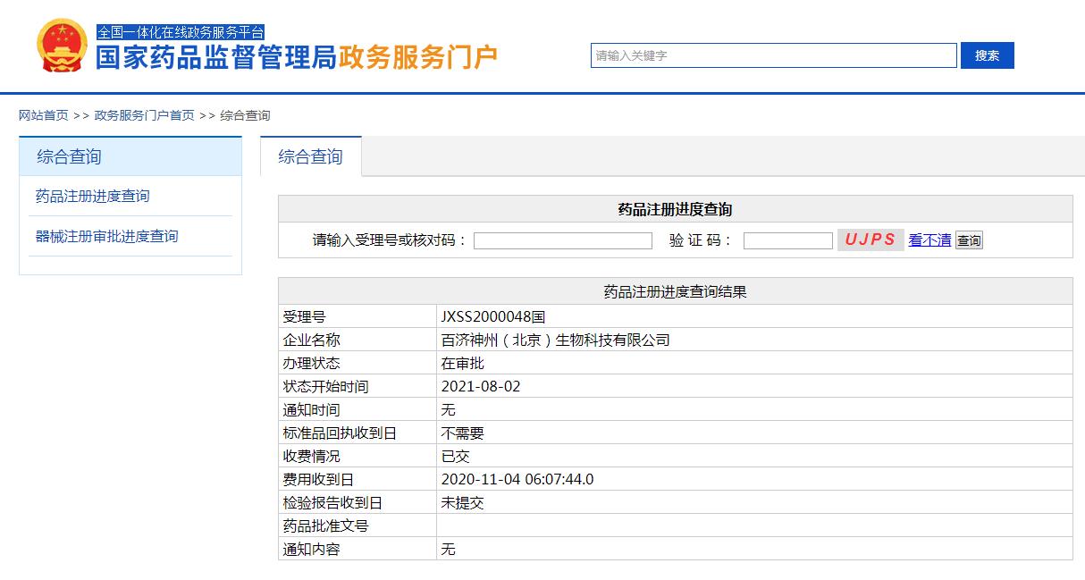The image size is (1085, 580).
Task: Click the top keyword search box
Action: 773,55
